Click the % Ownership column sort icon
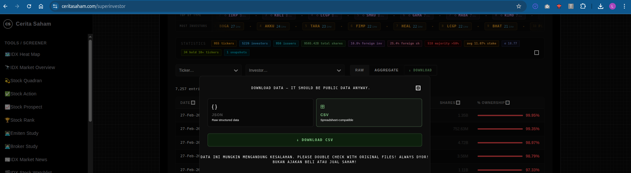The image size is (631, 173). pyautogui.click(x=508, y=103)
